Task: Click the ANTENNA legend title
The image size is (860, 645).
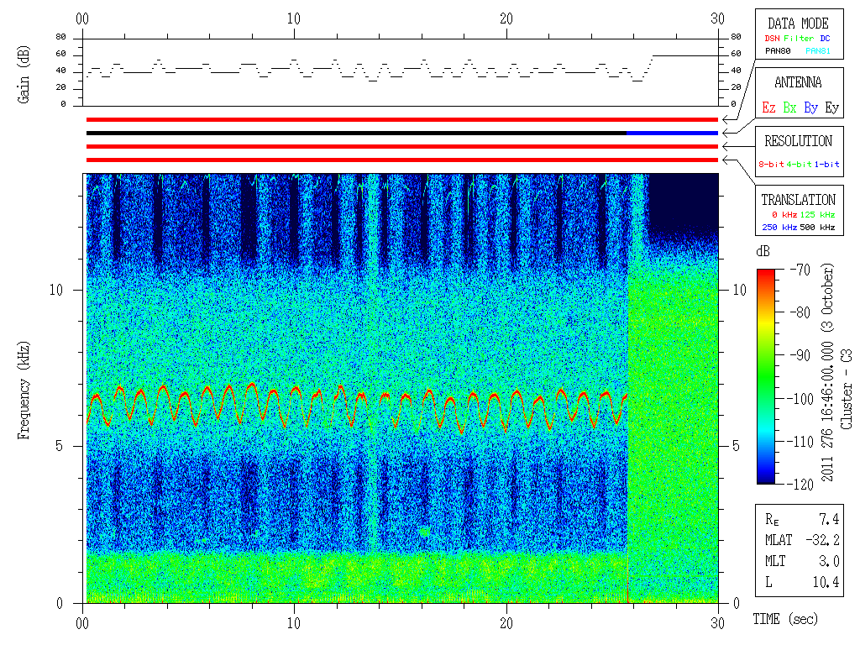Action: (x=798, y=82)
